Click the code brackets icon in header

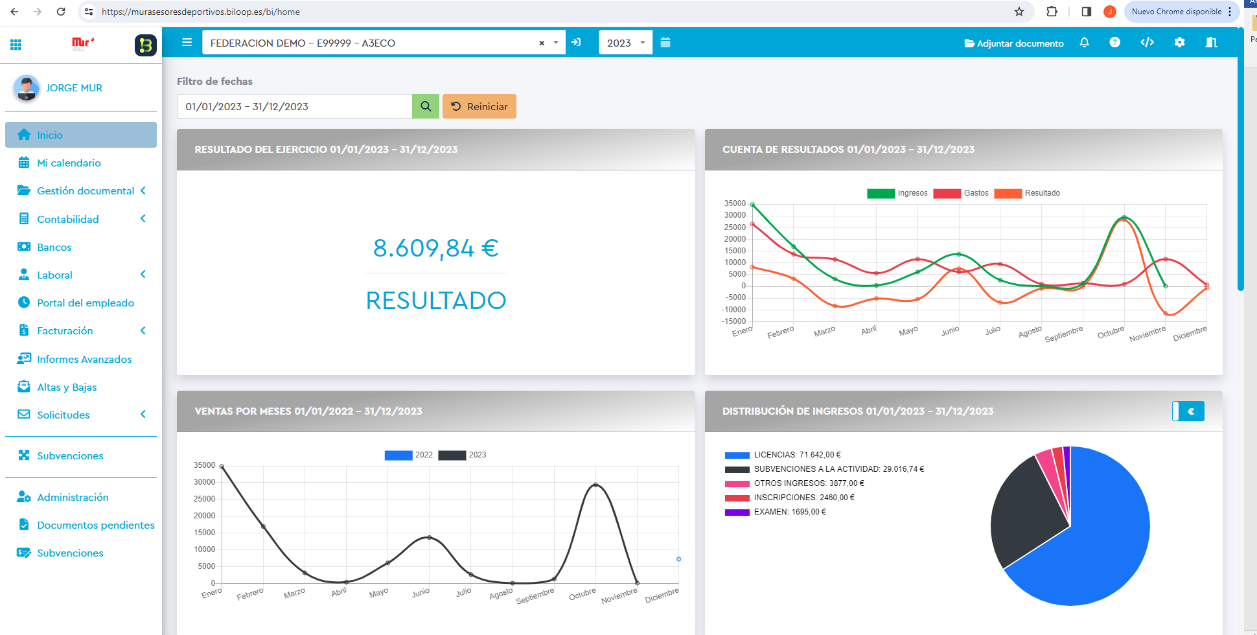pyautogui.click(x=1147, y=43)
